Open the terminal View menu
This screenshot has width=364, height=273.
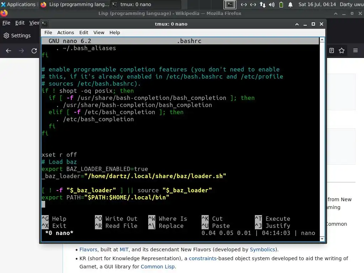click(x=99, y=32)
